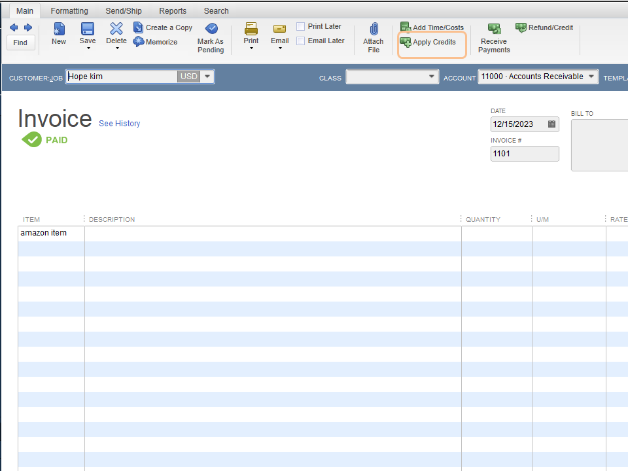Click the Memorize transaction icon
This screenshot has height=471, width=628.
coord(139,42)
